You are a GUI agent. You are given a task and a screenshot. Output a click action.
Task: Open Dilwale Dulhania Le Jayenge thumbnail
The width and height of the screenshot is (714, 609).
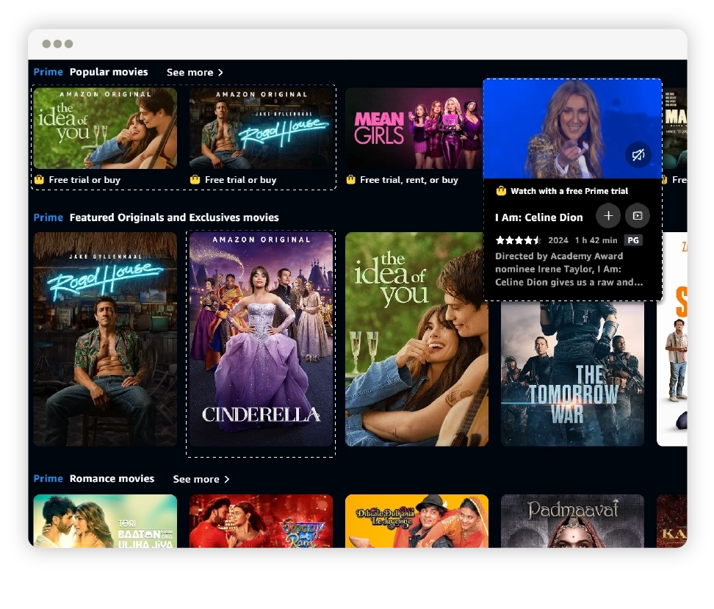coord(416,521)
